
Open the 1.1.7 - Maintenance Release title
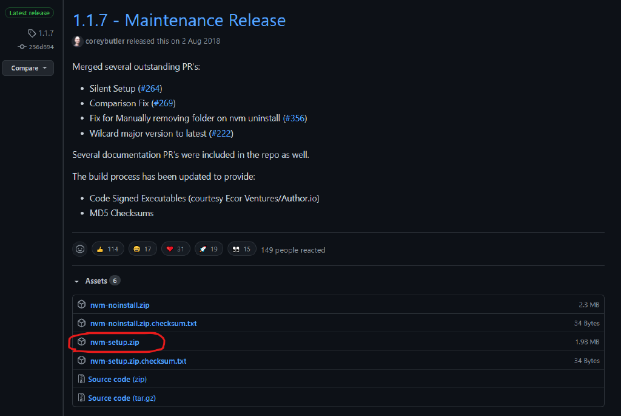[179, 20]
